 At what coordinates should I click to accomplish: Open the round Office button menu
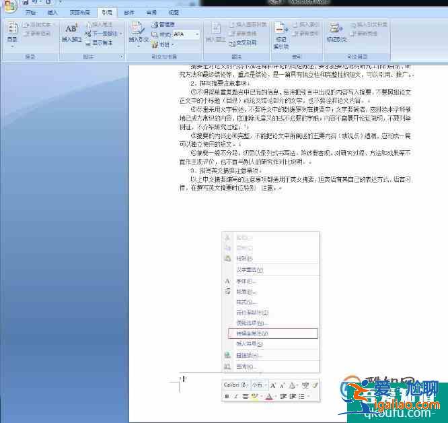(x=9, y=5)
